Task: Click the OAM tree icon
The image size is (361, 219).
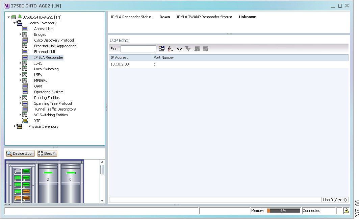Action: click(x=25, y=86)
